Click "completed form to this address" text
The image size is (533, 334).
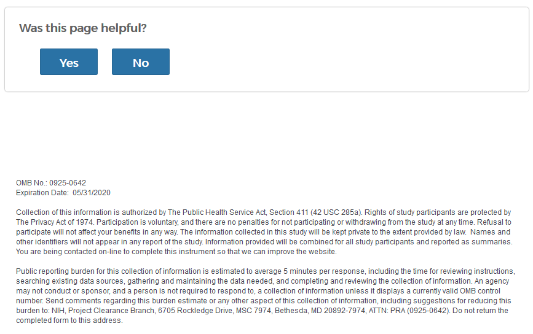coord(79,320)
